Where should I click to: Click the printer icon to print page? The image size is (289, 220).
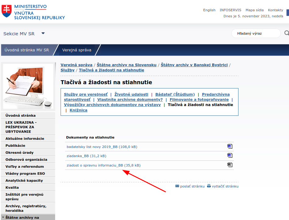click(x=209, y=186)
